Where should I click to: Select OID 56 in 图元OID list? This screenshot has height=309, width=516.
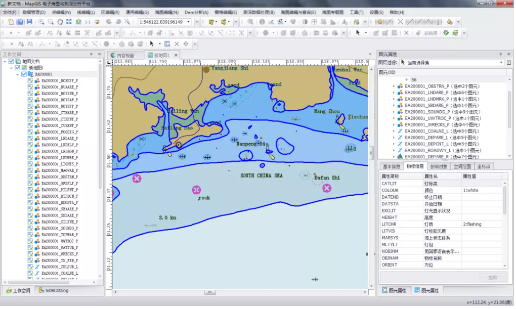tap(414, 80)
